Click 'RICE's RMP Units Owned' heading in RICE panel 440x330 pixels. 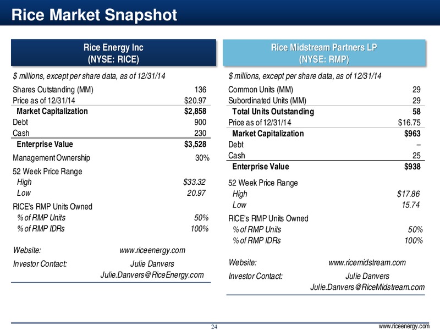coord(52,207)
